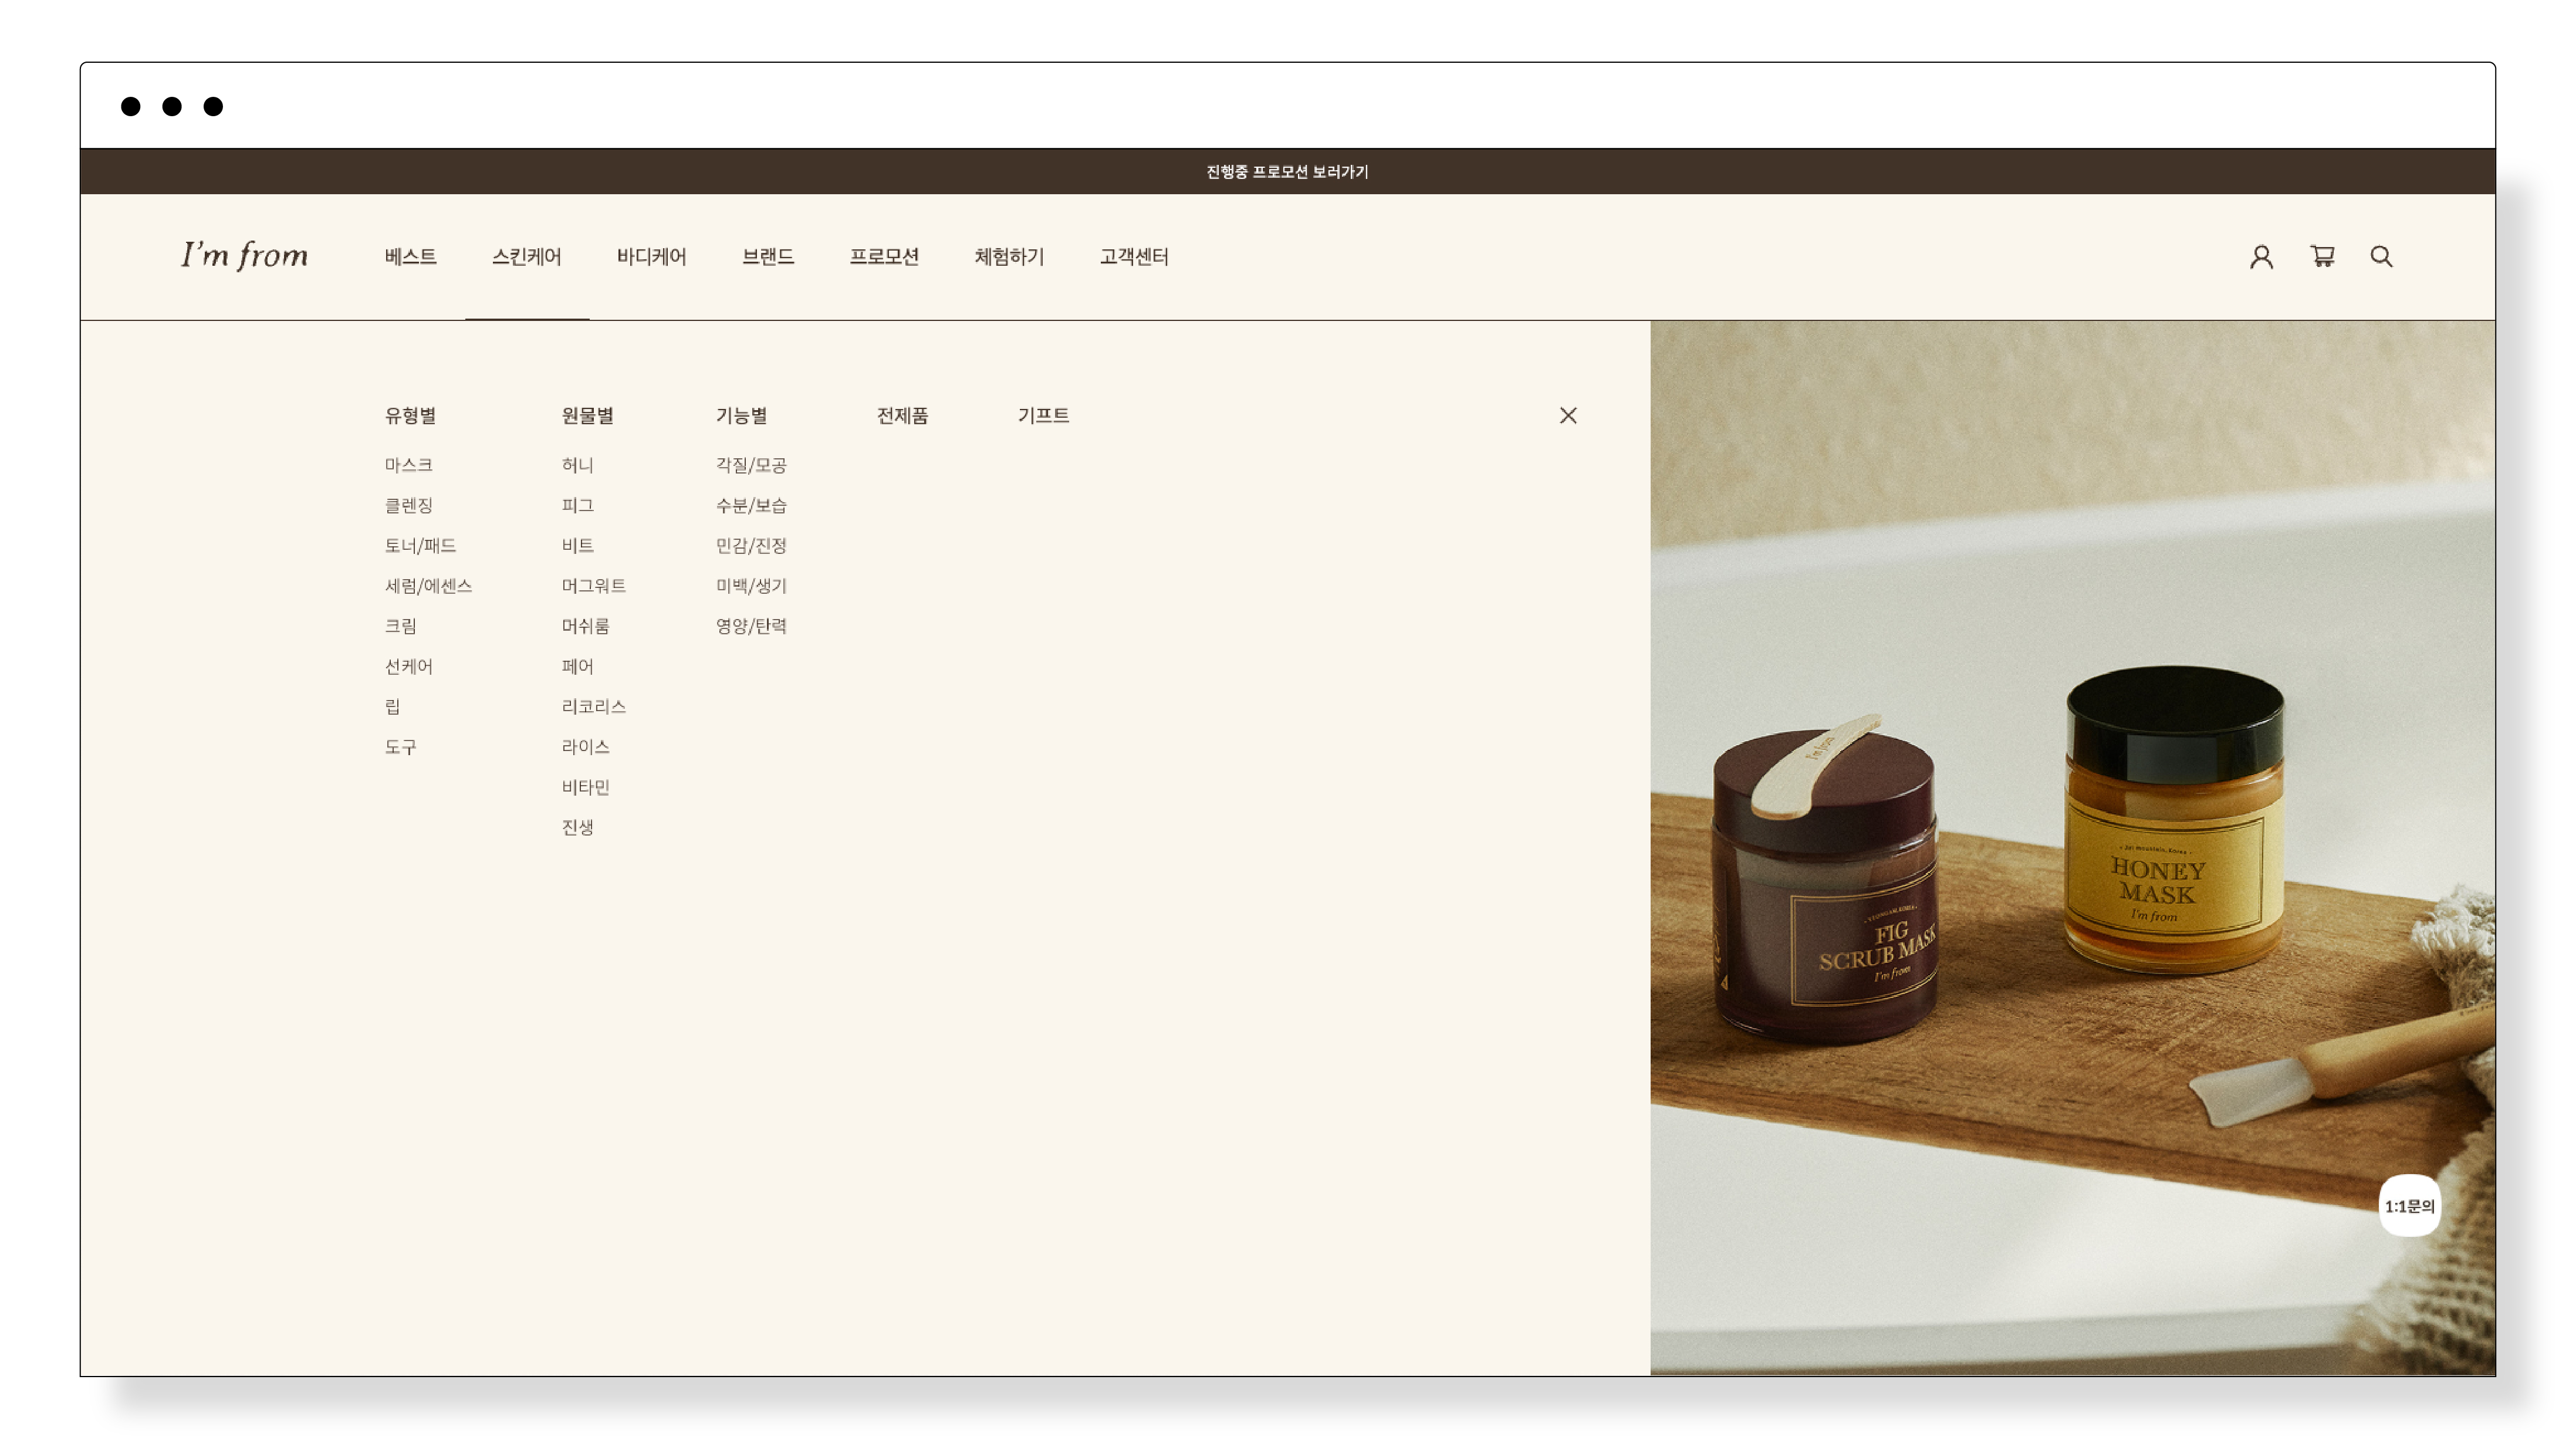Click the 진행중 프로모션 보러가기 banner
The width and height of the screenshot is (2576, 1454).
click(1287, 172)
